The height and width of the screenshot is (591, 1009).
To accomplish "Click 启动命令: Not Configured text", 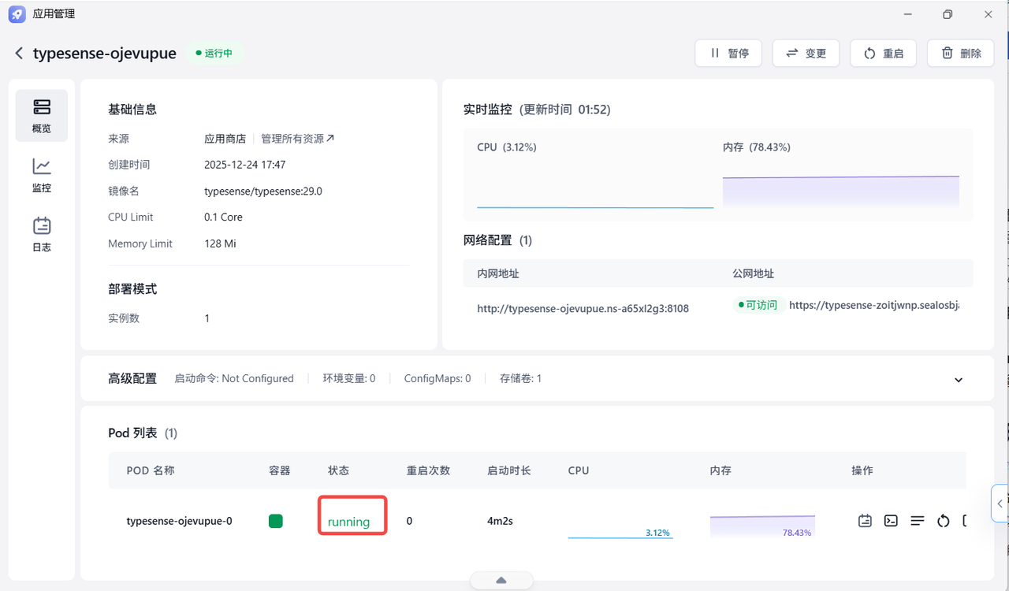I will point(234,378).
